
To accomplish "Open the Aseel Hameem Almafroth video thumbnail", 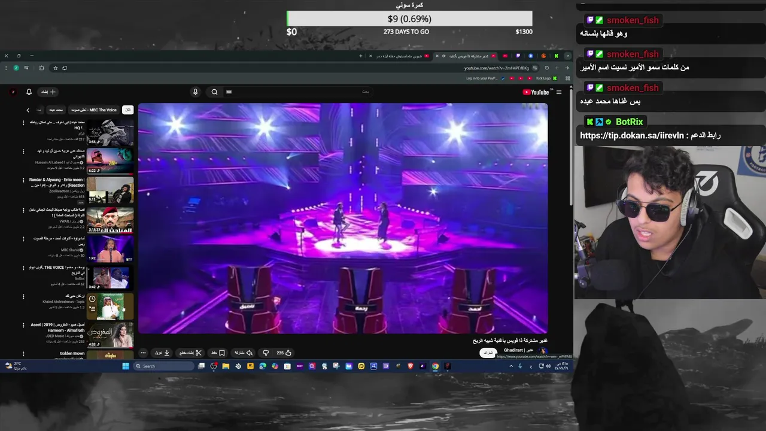I will coord(110,336).
